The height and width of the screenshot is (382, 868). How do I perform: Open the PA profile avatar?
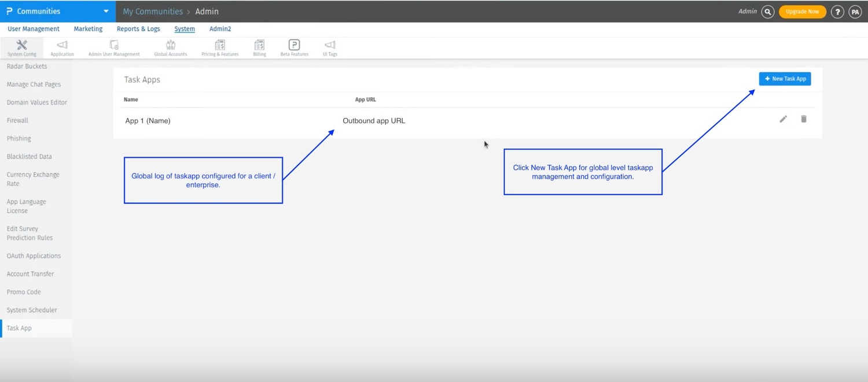click(855, 12)
